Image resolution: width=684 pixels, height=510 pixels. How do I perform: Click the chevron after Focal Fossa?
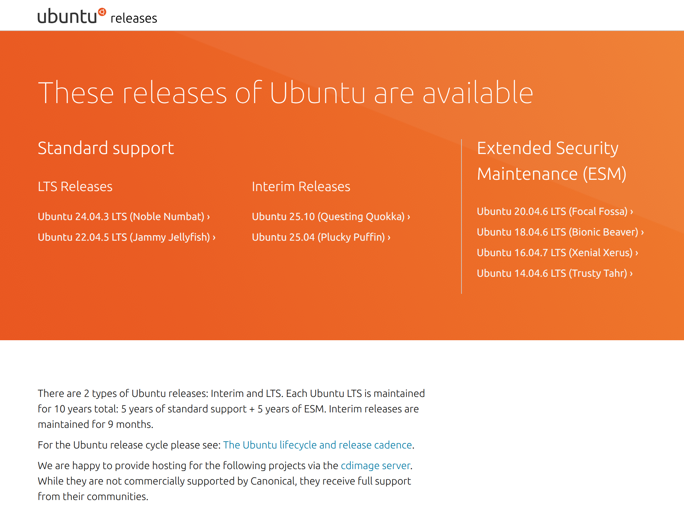632,212
